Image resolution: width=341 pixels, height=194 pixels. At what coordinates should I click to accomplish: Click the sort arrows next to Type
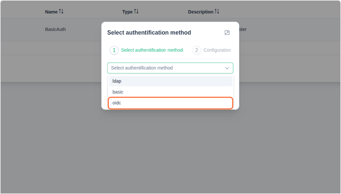136,11
